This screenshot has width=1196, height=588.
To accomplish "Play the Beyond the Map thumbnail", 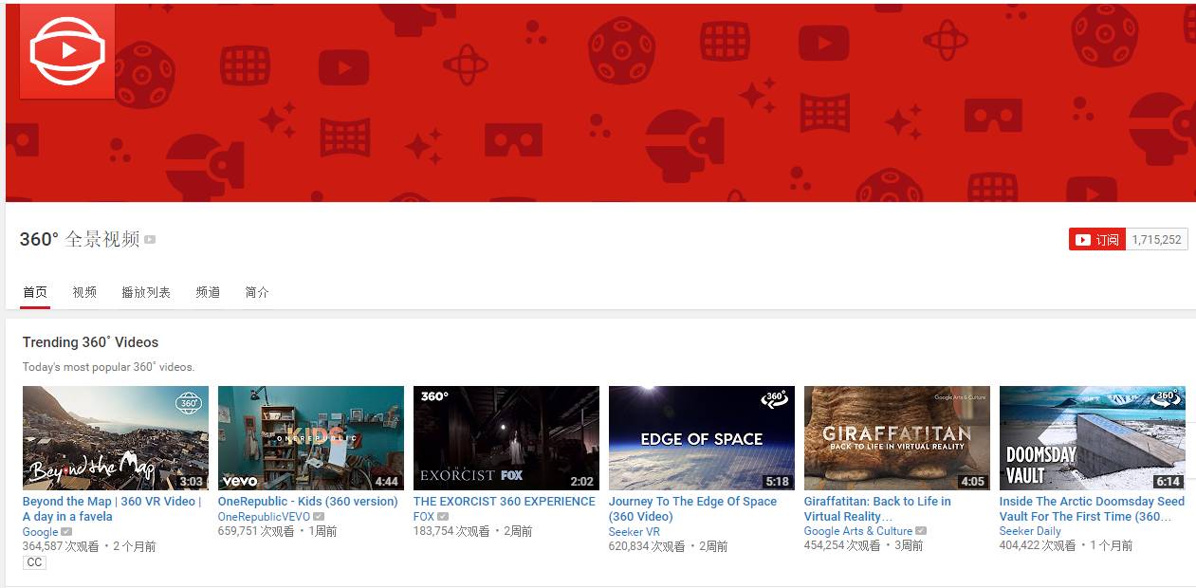I will [x=116, y=438].
